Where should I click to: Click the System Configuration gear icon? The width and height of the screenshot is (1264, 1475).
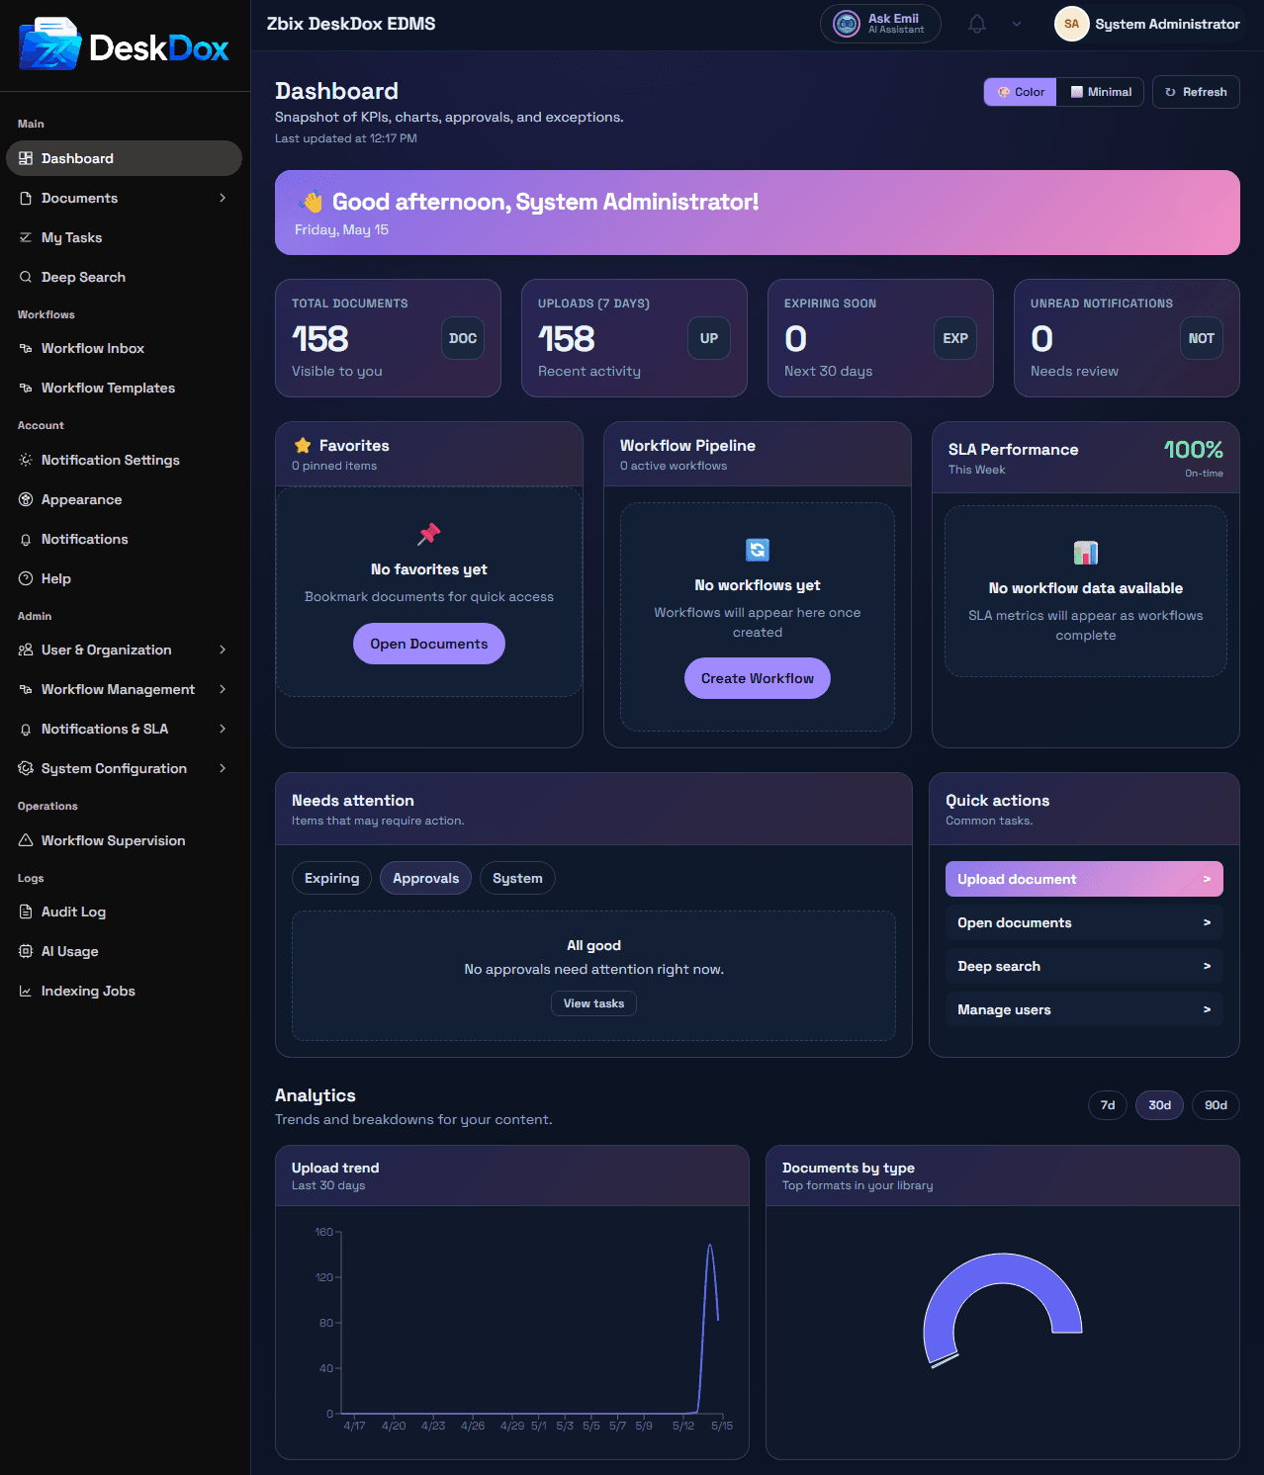(x=26, y=768)
